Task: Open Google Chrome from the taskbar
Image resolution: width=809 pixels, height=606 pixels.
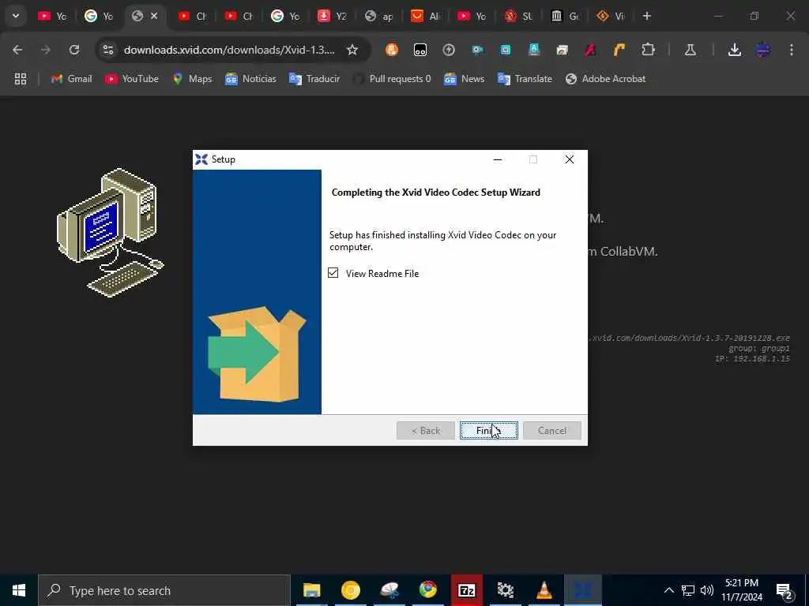Action: click(x=427, y=590)
